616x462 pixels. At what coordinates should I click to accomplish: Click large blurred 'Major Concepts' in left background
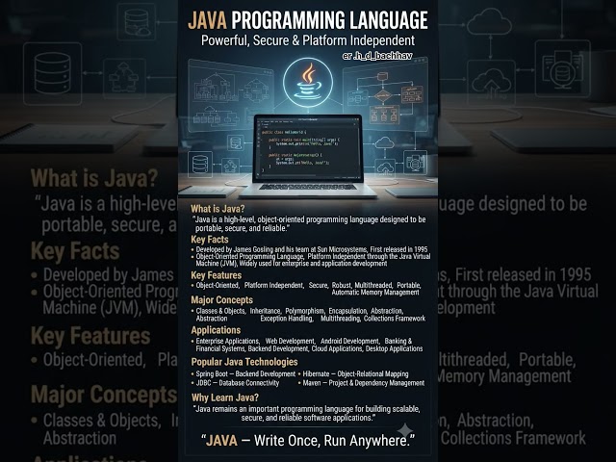click(104, 395)
